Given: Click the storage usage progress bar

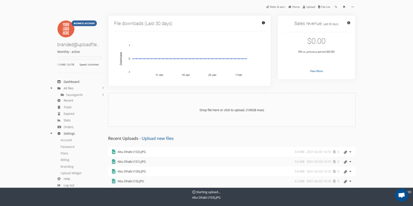Looking at the screenshot, I should pos(80,58).
